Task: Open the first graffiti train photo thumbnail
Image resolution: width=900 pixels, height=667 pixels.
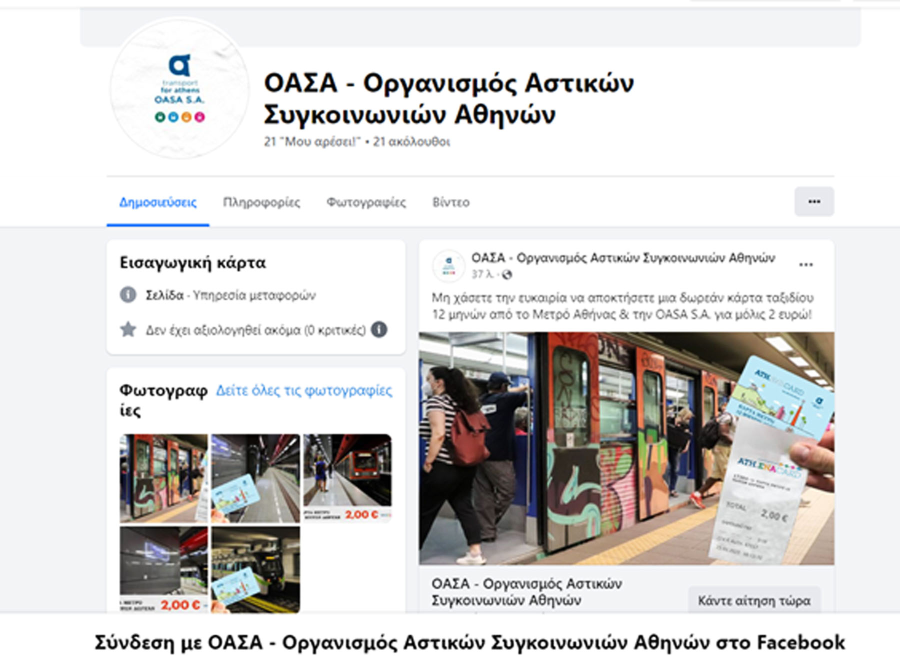Action: point(163,478)
